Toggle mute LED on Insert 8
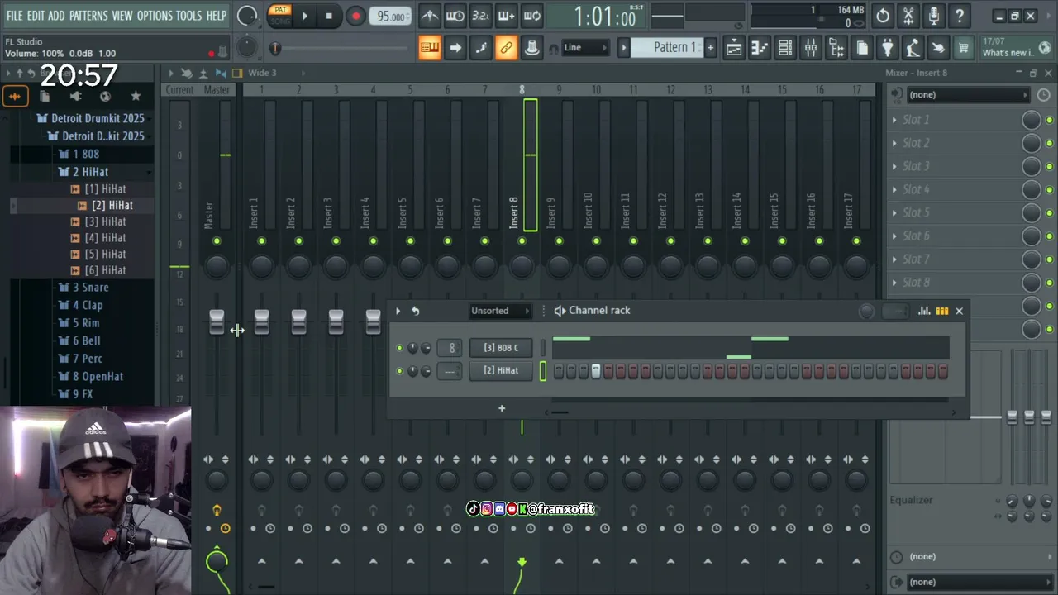Image resolution: width=1058 pixels, height=595 pixels. click(x=522, y=241)
